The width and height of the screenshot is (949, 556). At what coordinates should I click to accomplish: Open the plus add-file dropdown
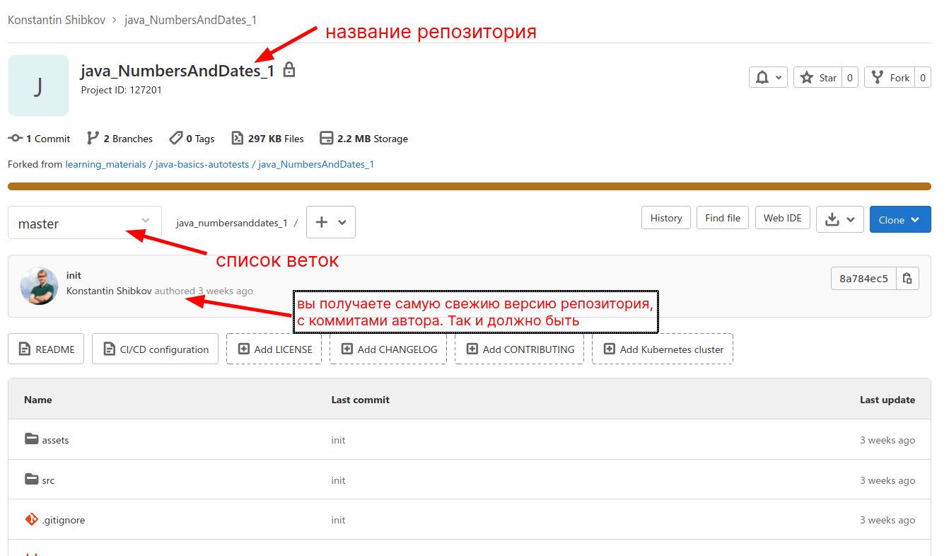(330, 222)
